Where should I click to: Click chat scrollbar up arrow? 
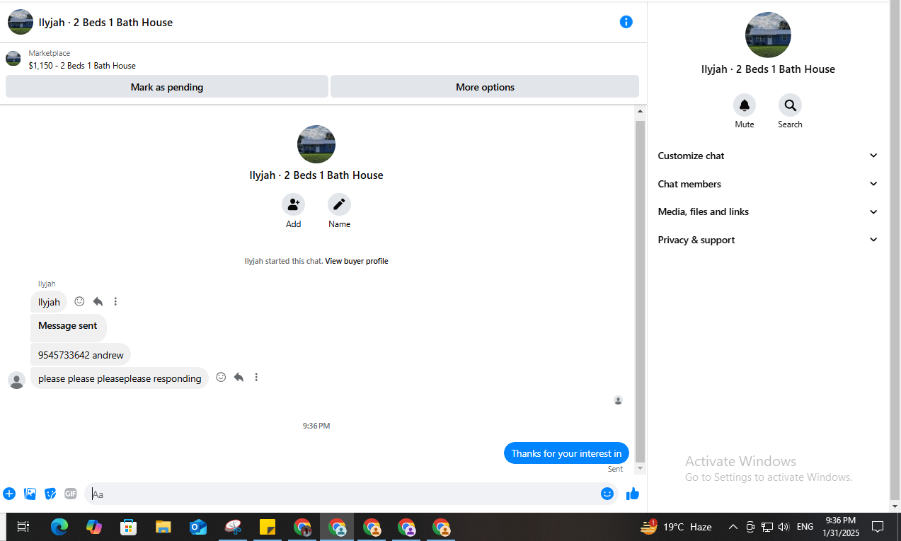641,112
